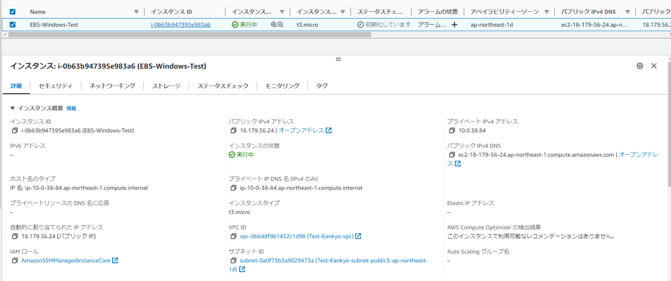Copy instance ID i-0b63b947395e983a6 icon
The image size is (671, 281).
click(x=15, y=130)
